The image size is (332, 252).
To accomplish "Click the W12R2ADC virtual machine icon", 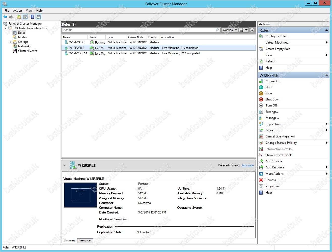I will pyautogui.click(x=66, y=42).
